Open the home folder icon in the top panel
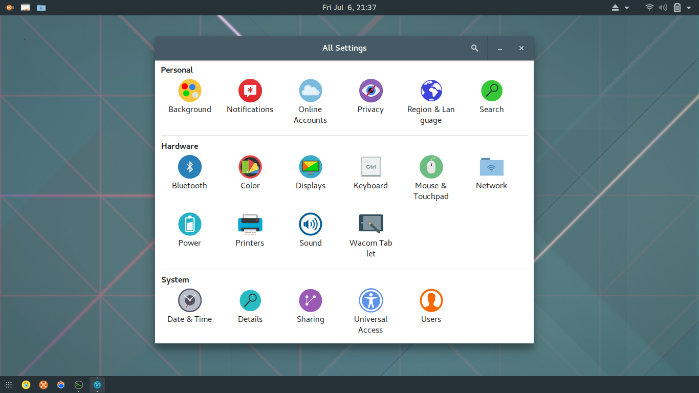 [41, 8]
